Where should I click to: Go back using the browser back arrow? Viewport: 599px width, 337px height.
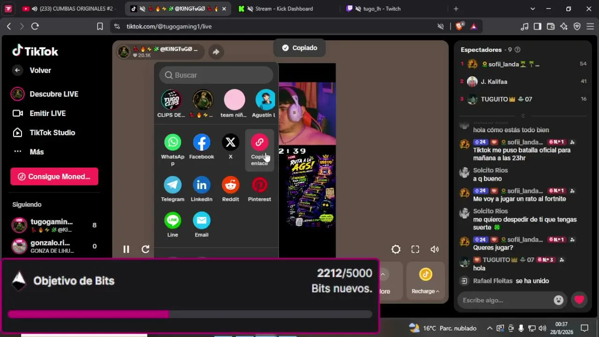point(8,26)
